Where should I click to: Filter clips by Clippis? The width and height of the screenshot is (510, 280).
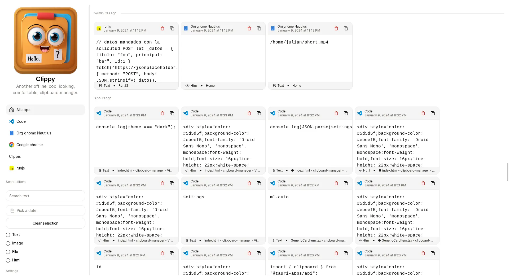point(45,156)
